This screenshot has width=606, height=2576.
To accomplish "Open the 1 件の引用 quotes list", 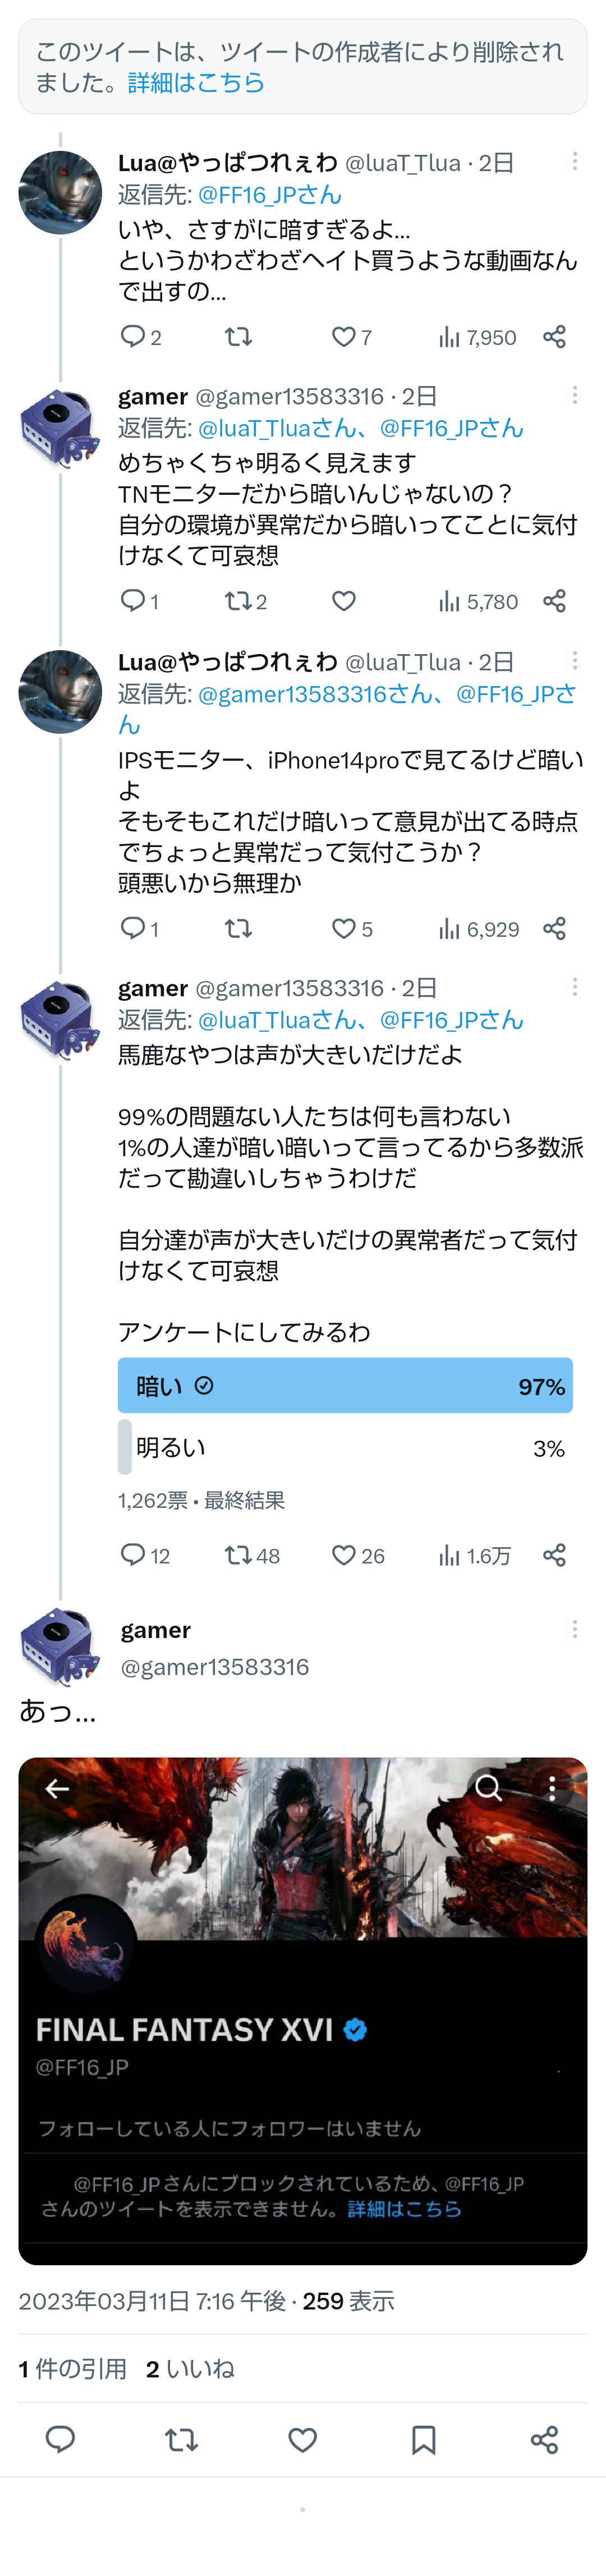I will pos(72,2369).
